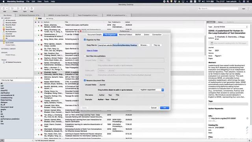This screenshot has height=142, width=252.
Task: Click the Edit Settings button beside PhD
Action: click(50, 19)
